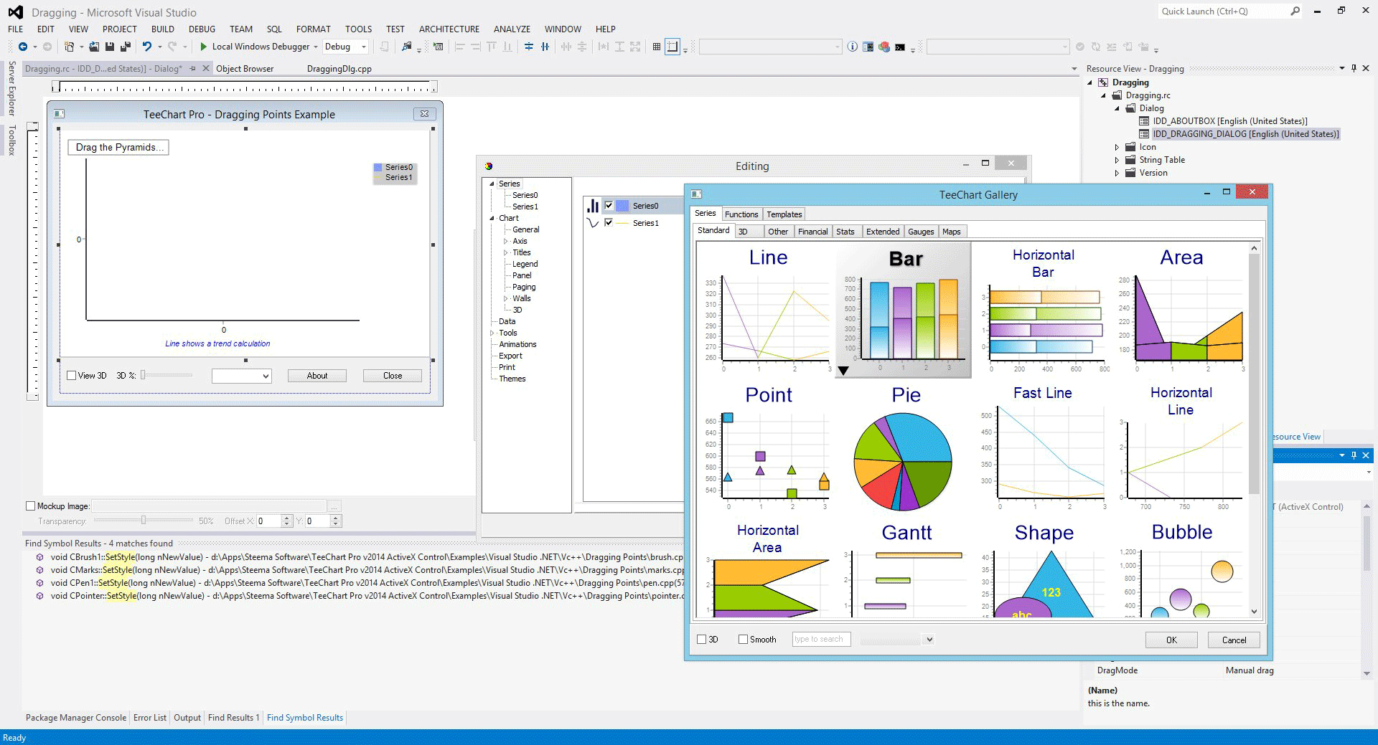This screenshot has width=1378, height=745.
Task: Click the Transparency slider handle
Action: coord(145,521)
